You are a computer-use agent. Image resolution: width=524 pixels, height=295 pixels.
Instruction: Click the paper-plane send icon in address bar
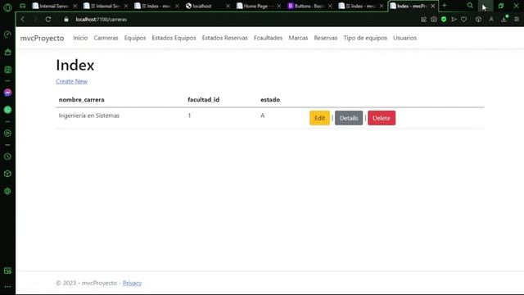[x=454, y=20]
